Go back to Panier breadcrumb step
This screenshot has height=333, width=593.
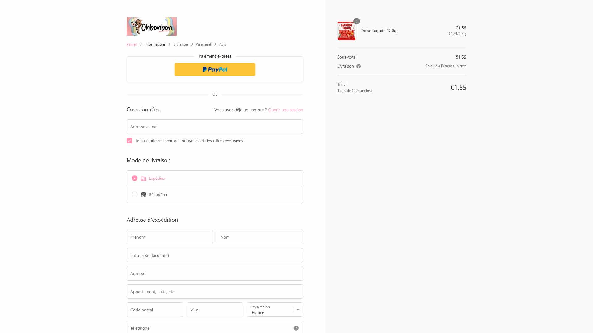pos(132,44)
